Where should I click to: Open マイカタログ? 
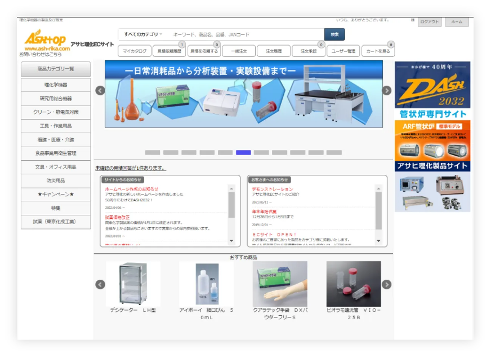[135, 51]
